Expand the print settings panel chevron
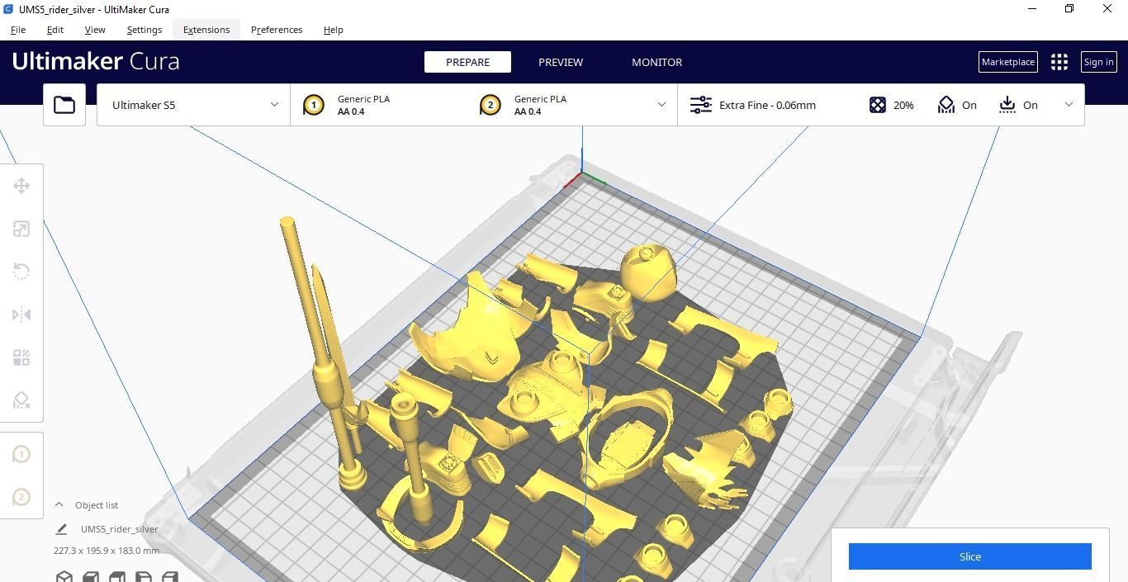 1069,105
